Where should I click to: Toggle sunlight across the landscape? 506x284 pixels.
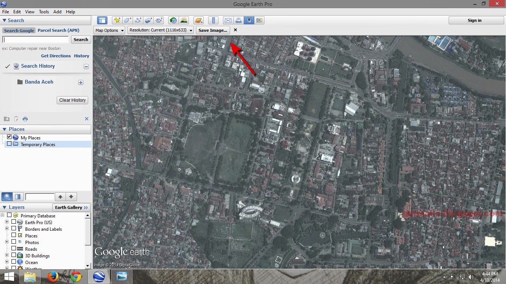tap(184, 20)
